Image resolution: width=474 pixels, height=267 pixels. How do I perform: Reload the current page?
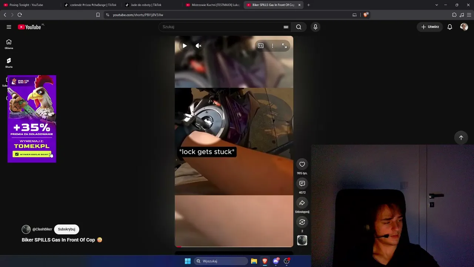20,15
